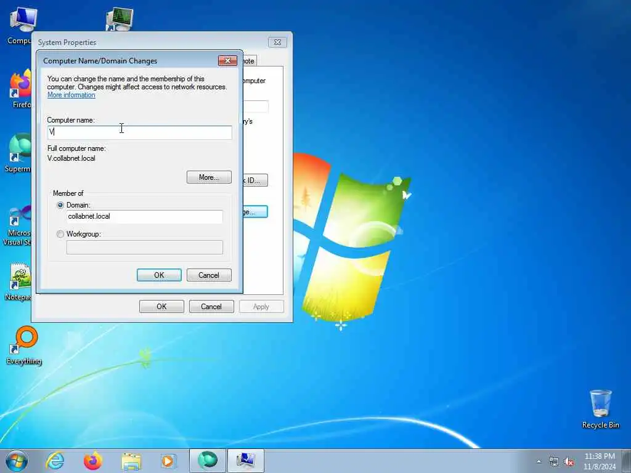This screenshot has height=473, width=631.
Task: Open the Windows Start menu
Action: pos(17,461)
